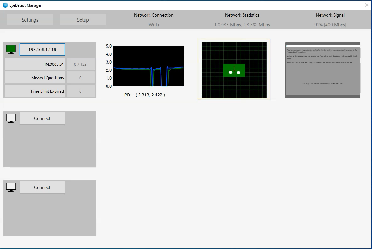372x249 pixels.
Task: Click the 91% [400 Mbps] signal value
Action: (x=330, y=25)
